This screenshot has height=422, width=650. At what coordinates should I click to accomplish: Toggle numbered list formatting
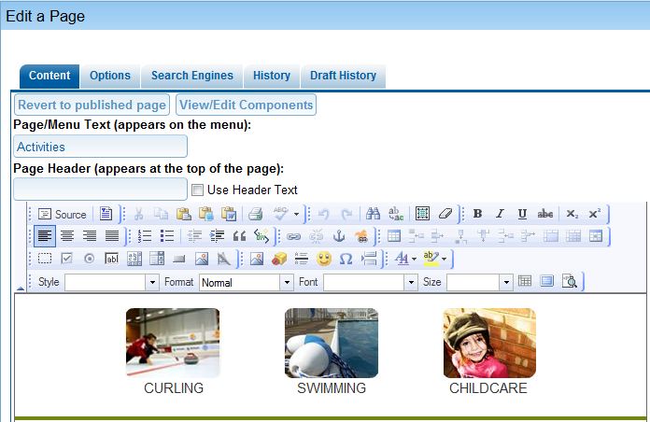(x=145, y=236)
